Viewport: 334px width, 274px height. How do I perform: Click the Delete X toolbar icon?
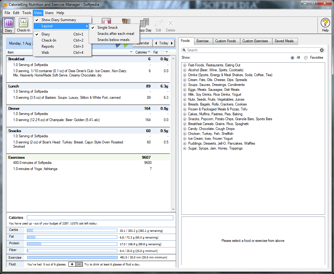(x=171, y=25)
